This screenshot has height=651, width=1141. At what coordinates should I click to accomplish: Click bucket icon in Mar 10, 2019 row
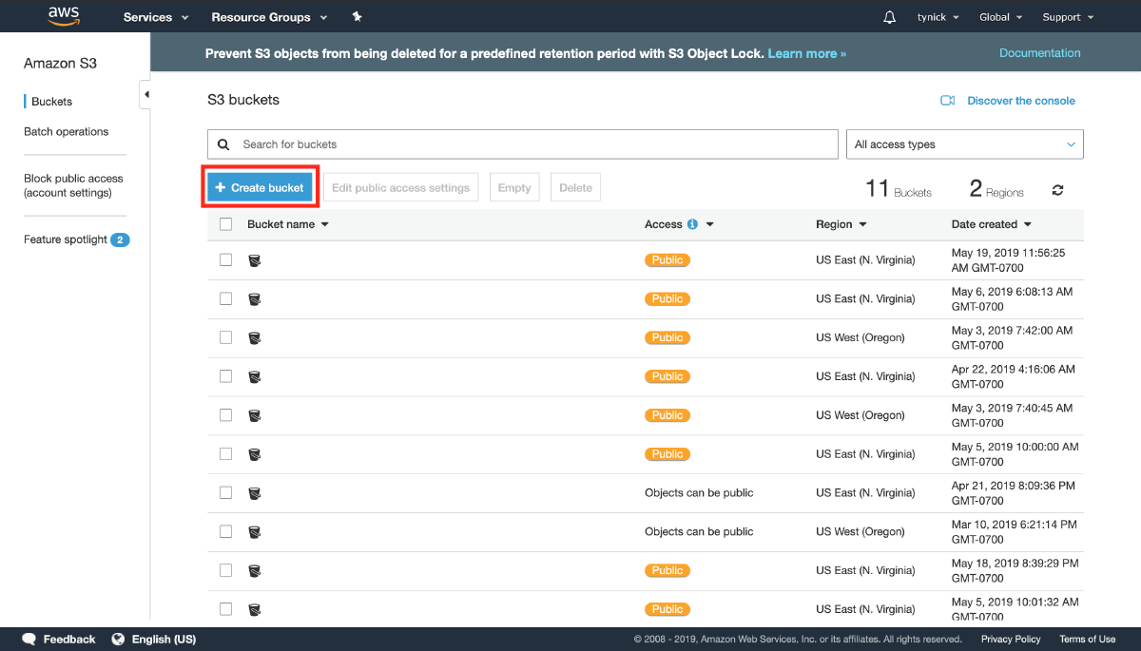[254, 532]
